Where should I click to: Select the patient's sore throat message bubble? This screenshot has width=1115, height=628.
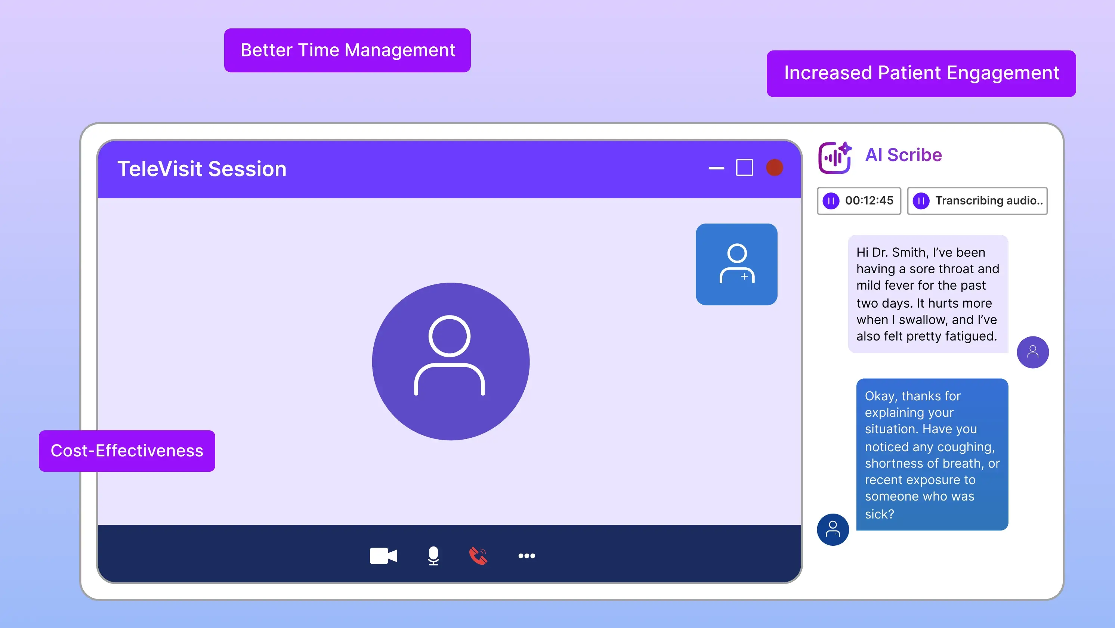point(928,295)
